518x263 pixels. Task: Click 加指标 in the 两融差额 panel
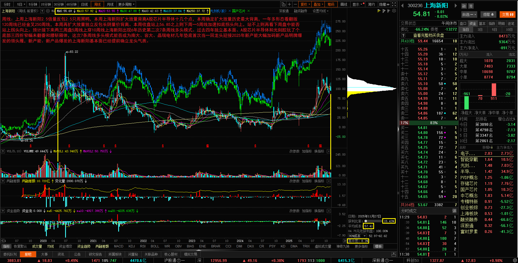(x=307, y=181)
